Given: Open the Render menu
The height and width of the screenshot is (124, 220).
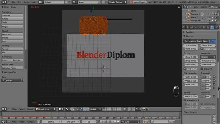Looking at the screenshot, I should 26,2.
